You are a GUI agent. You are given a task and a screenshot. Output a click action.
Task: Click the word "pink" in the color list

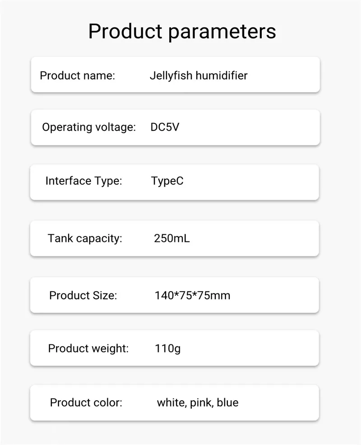tap(200, 403)
